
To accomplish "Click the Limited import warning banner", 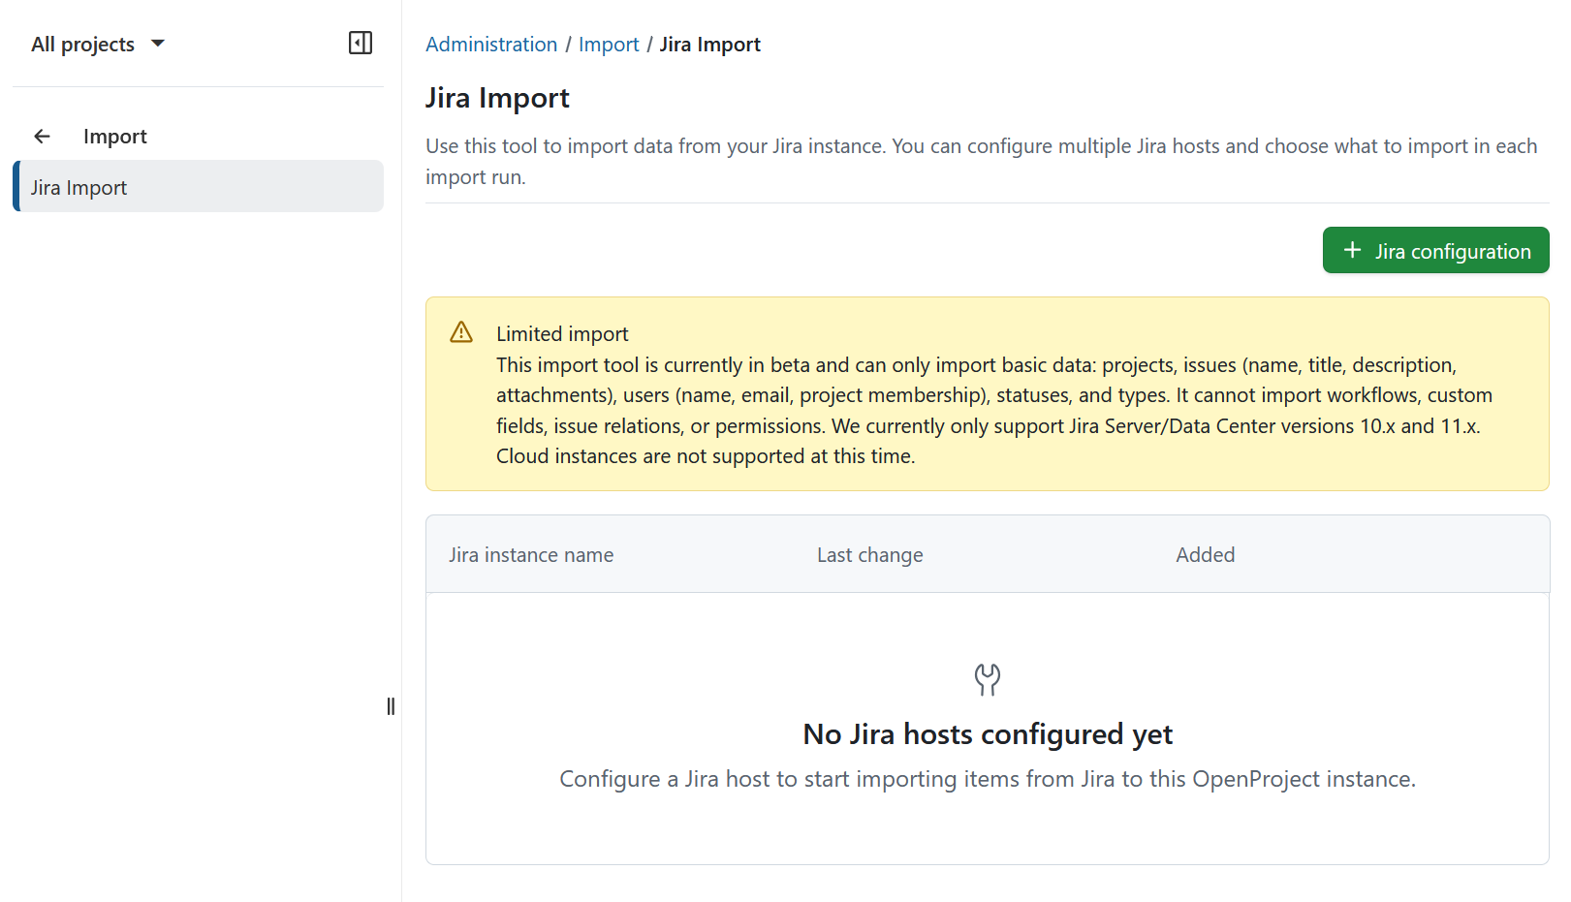I will click(x=987, y=393).
